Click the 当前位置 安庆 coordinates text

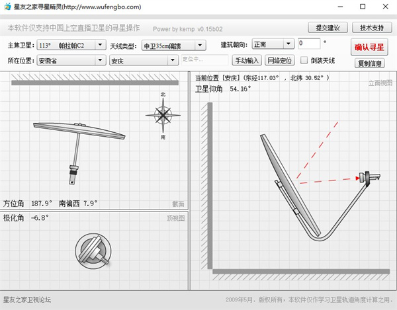click(262, 78)
